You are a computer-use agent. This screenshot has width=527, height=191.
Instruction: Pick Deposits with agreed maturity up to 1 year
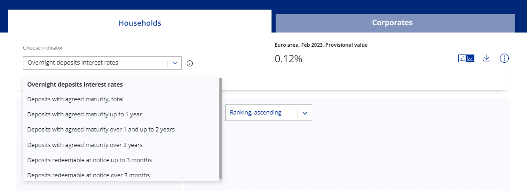tap(81, 114)
